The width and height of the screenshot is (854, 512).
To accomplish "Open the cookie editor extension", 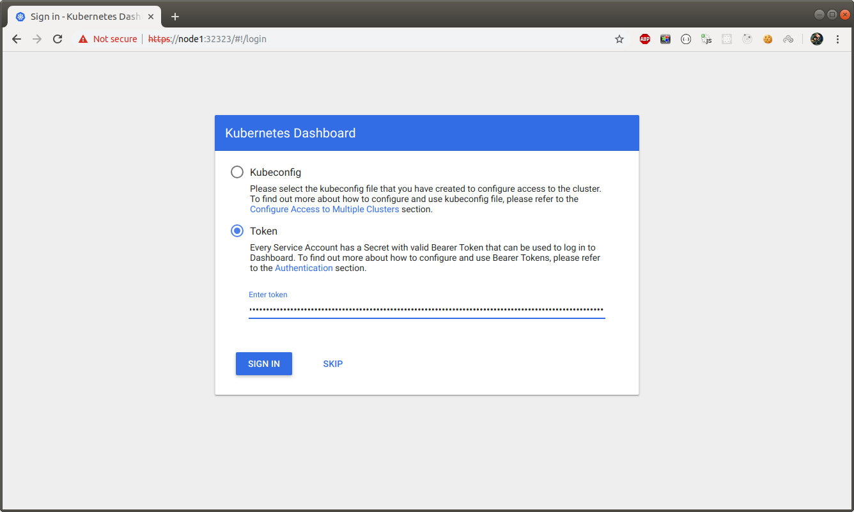I will (768, 39).
